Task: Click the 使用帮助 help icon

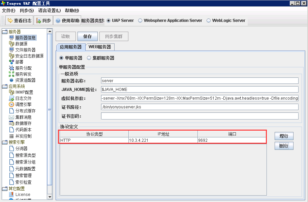Action: [x=58, y=21]
